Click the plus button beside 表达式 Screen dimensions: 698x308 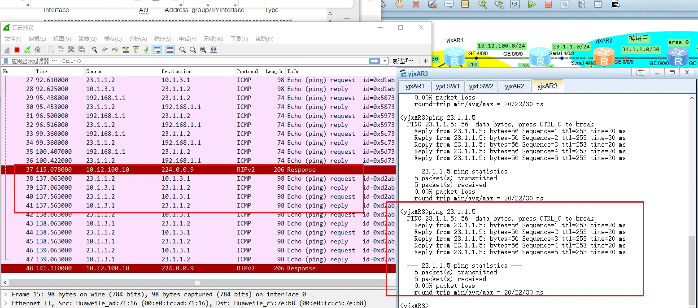pyautogui.click(x=425, y=61)
